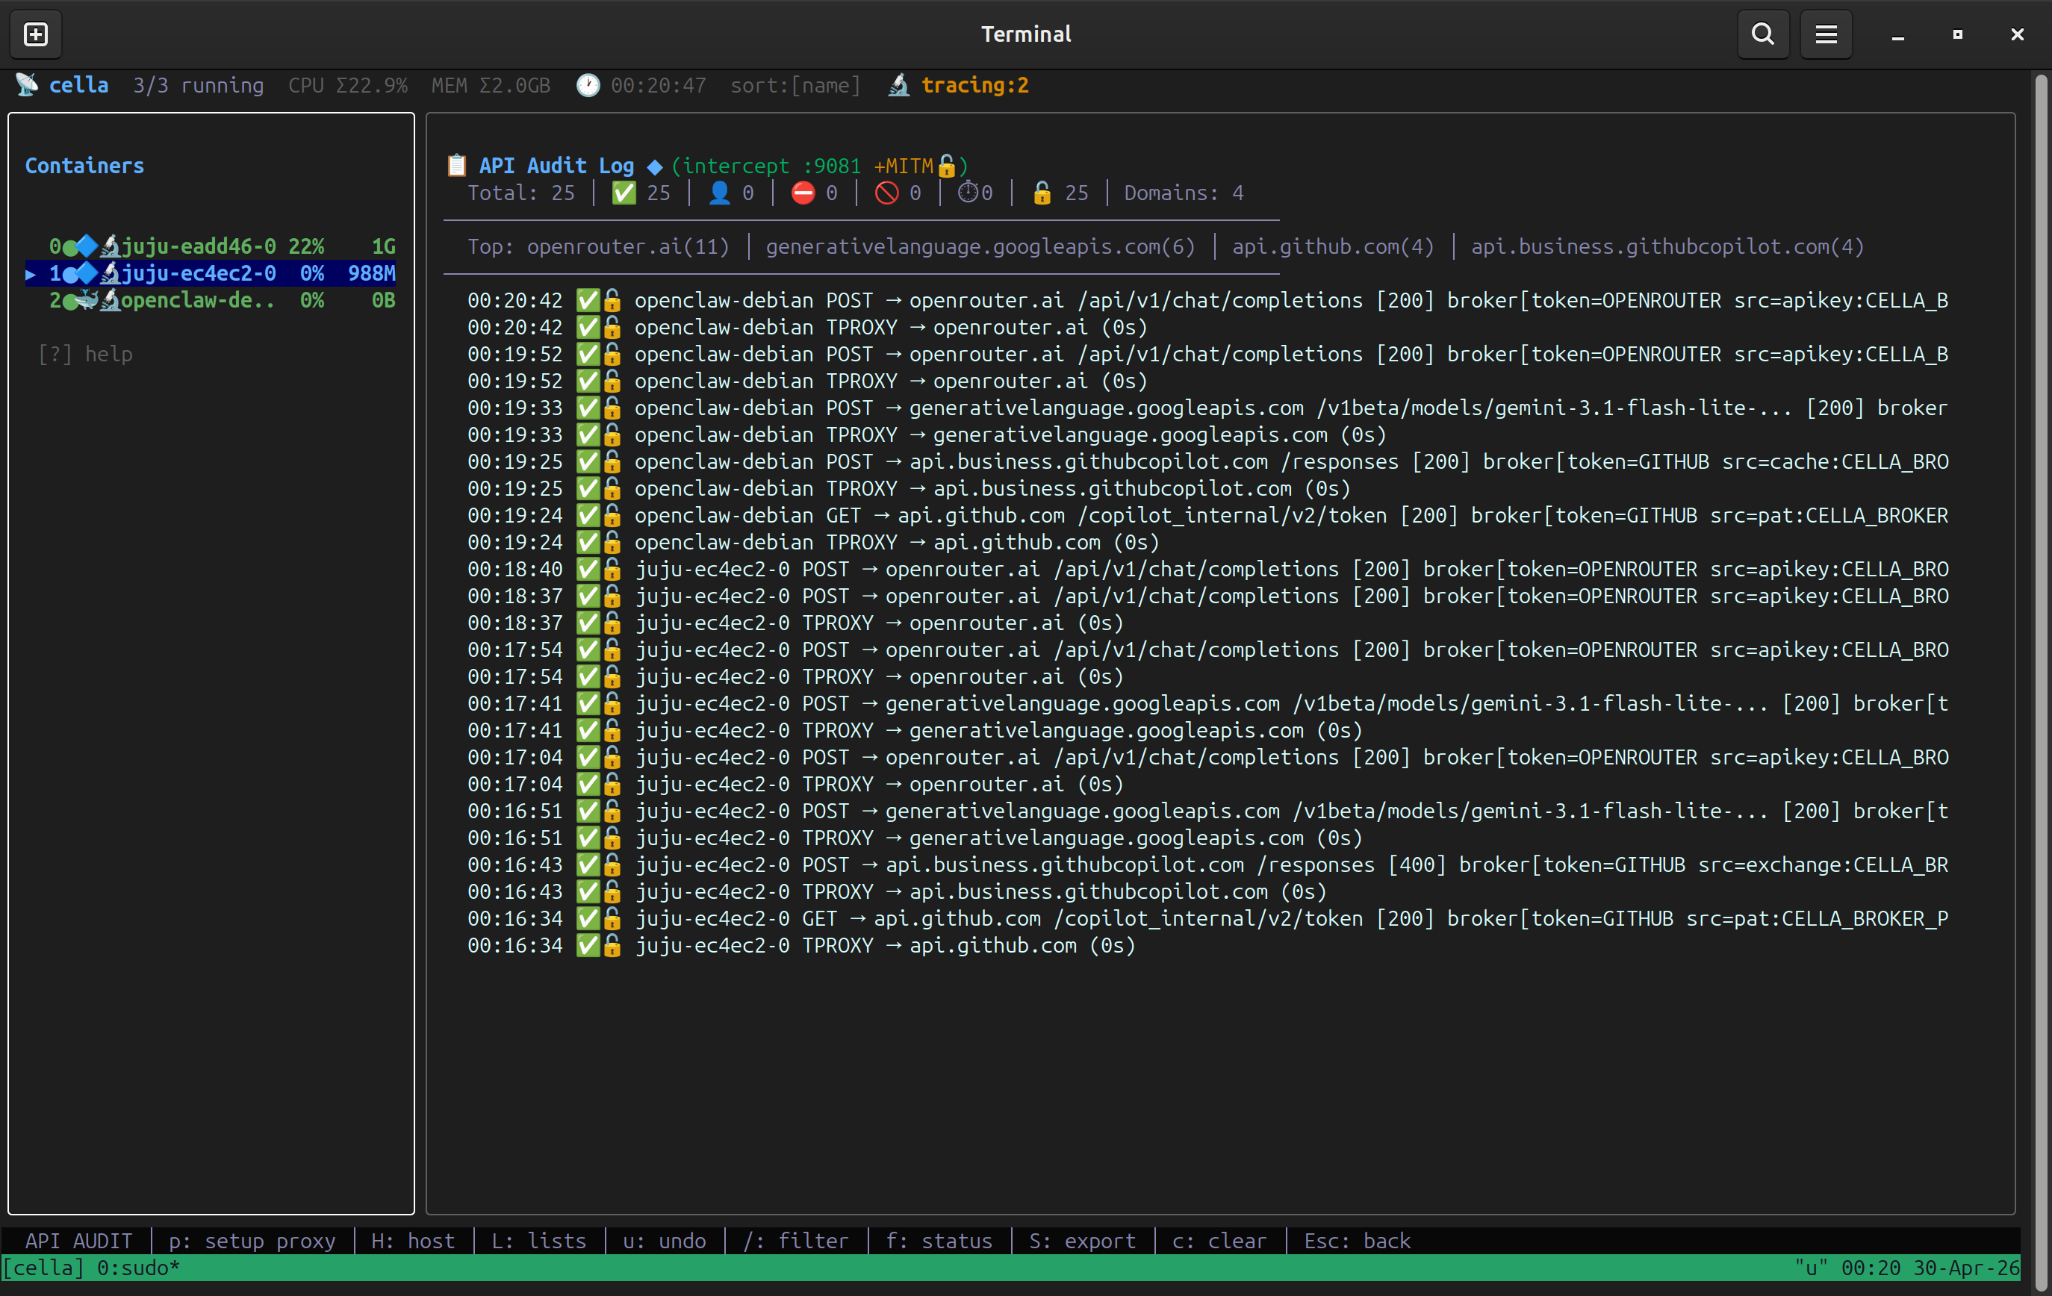Click the green checkmark stat icon showing 25
This screenshot has height=1296, width=2052.
(x=624, y=193)
